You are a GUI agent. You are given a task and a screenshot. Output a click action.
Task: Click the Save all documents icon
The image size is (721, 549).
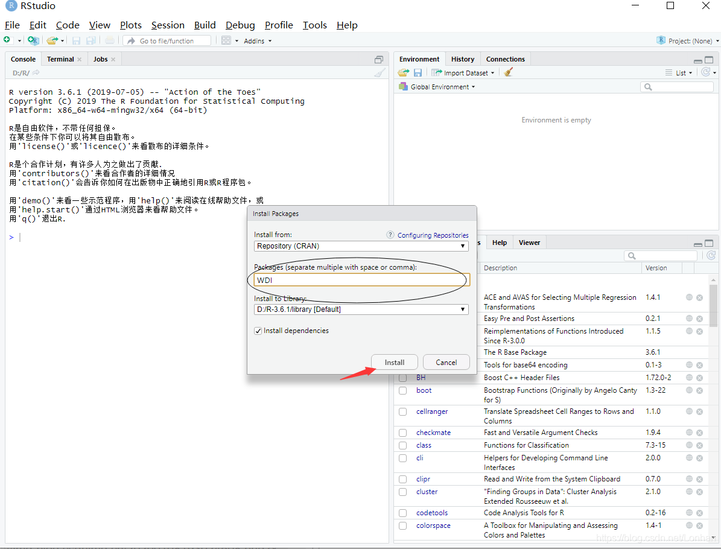tap(91, 40)
